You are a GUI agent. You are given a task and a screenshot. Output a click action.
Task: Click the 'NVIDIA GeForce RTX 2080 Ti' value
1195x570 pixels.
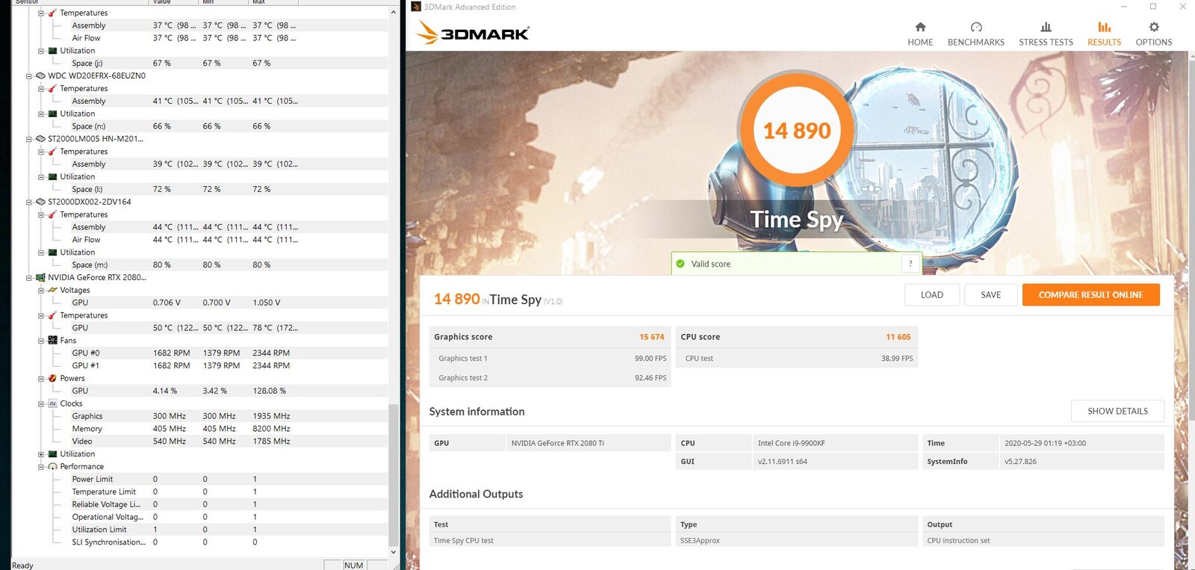558,443
